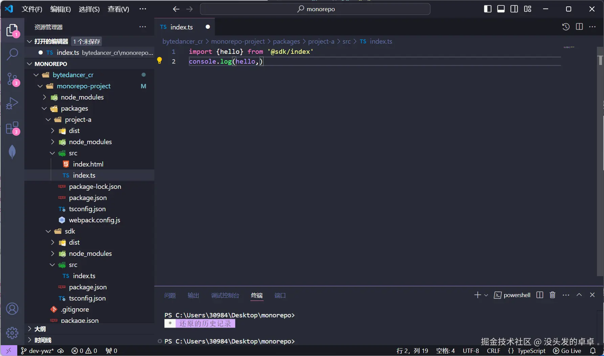Open the terminal launch profile dropdown

(486, 295)
